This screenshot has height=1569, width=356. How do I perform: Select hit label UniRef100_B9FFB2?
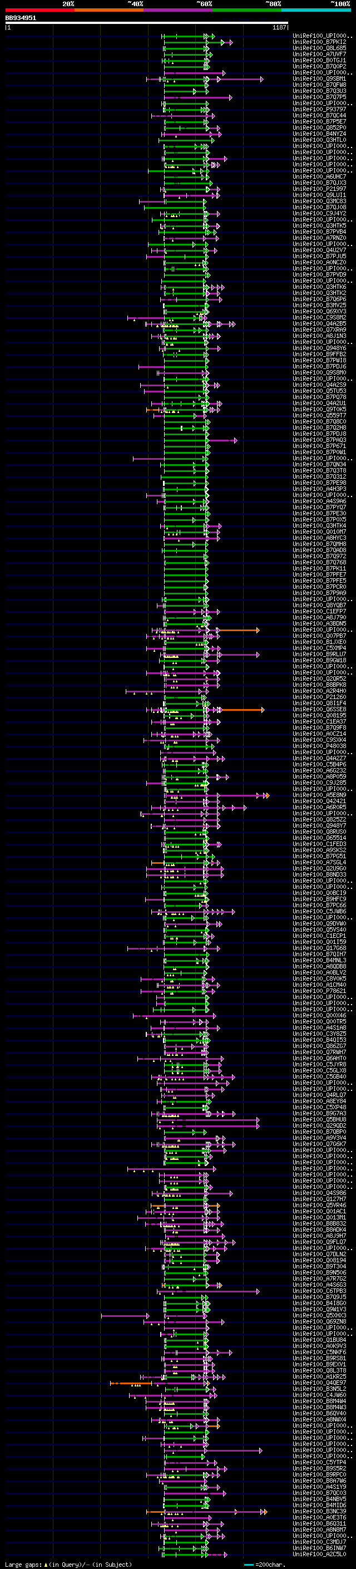click(x=319, y=355)
